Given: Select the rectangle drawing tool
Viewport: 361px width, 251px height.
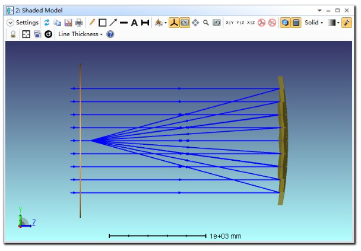Looking at the screenshot, I should click(102, 23).
